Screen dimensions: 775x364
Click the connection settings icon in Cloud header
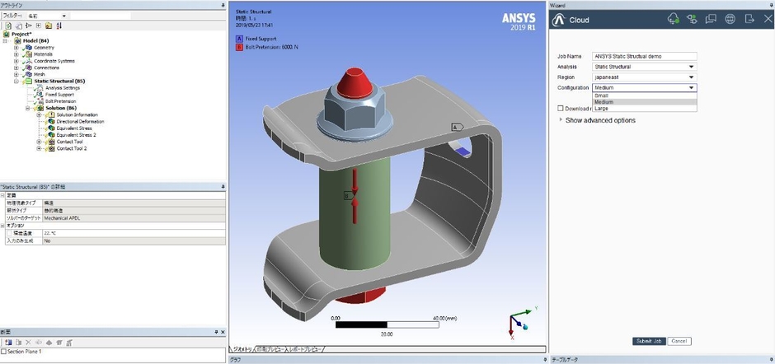click(692, 19)
